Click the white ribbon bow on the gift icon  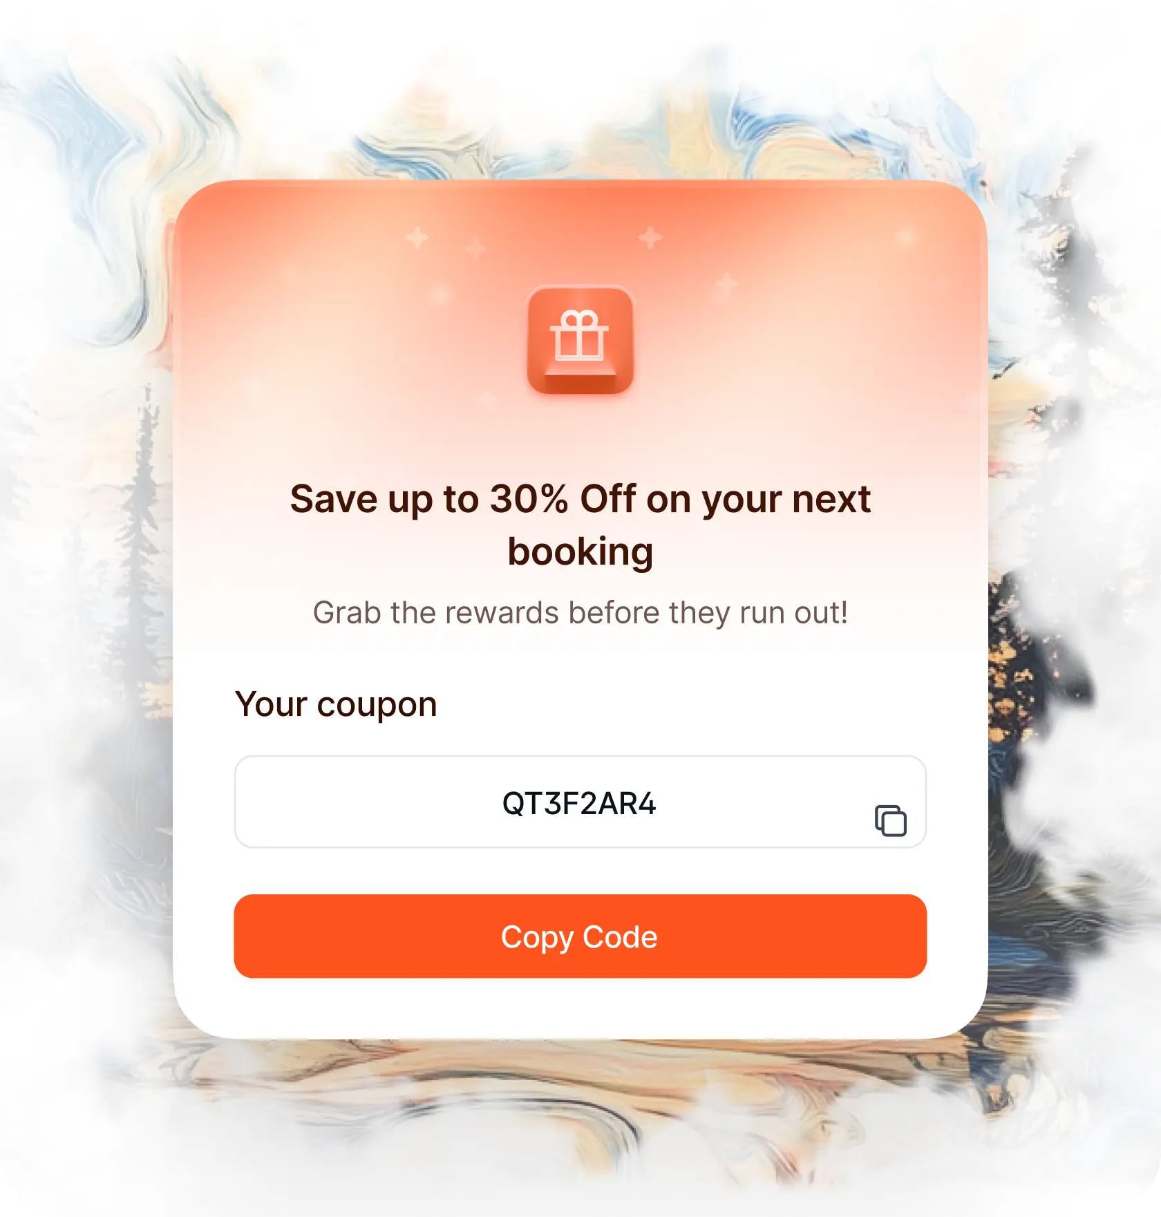pyautogui.click(x=580, y=319)
